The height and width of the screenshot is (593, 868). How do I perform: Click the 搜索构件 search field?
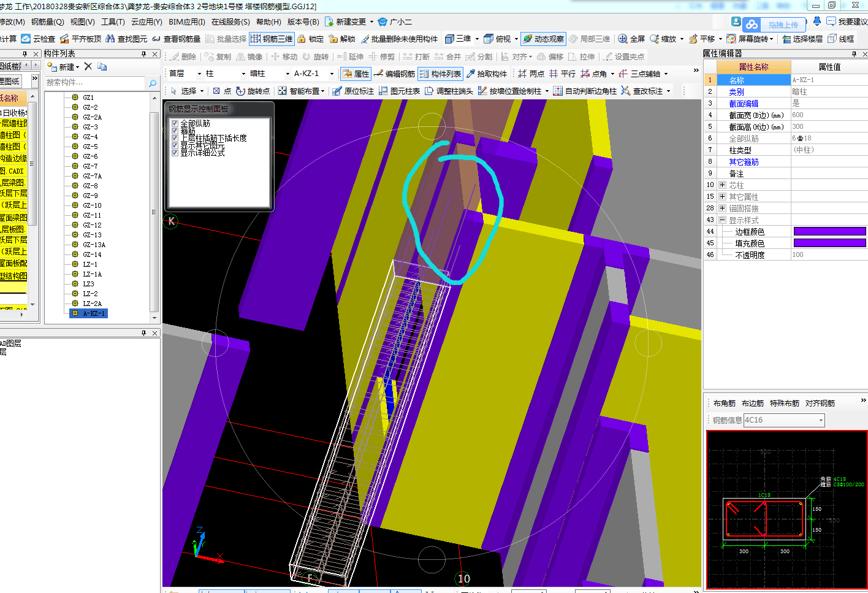tap(95, 83)
